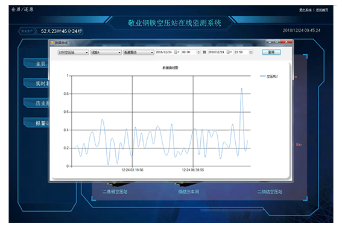Image resolution: width=342 pixels, height=228 pixels.
Task: Open the 1250空压站 station dropdown
Action: coord(73,52)
